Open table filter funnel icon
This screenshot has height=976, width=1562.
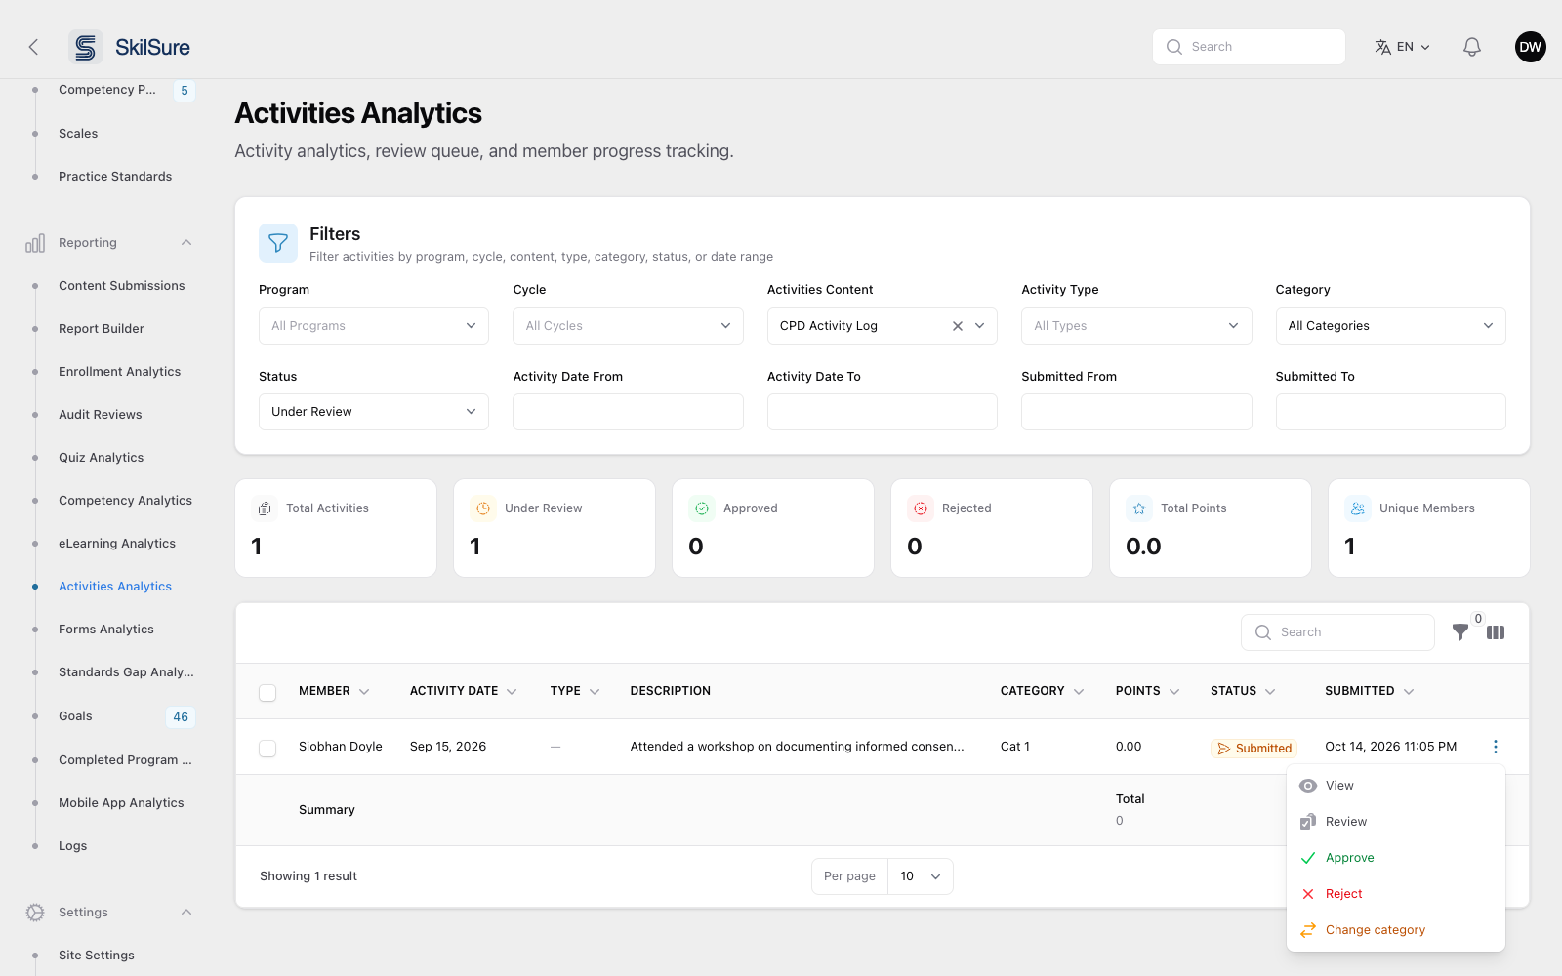pos(1460,632)
